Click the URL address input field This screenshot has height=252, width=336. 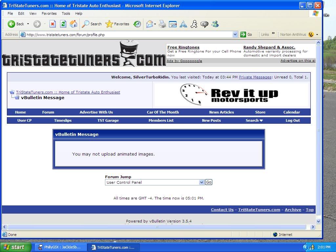[129, 34]
